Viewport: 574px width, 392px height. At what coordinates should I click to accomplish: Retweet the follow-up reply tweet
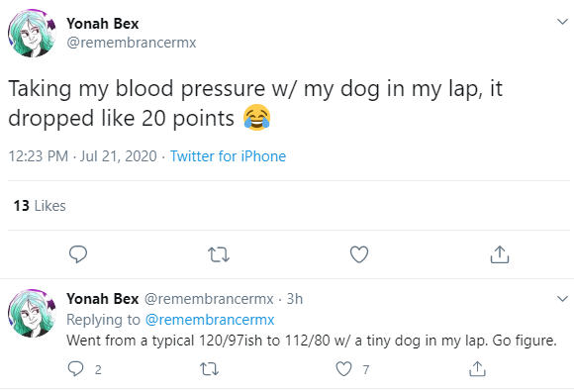210,369
